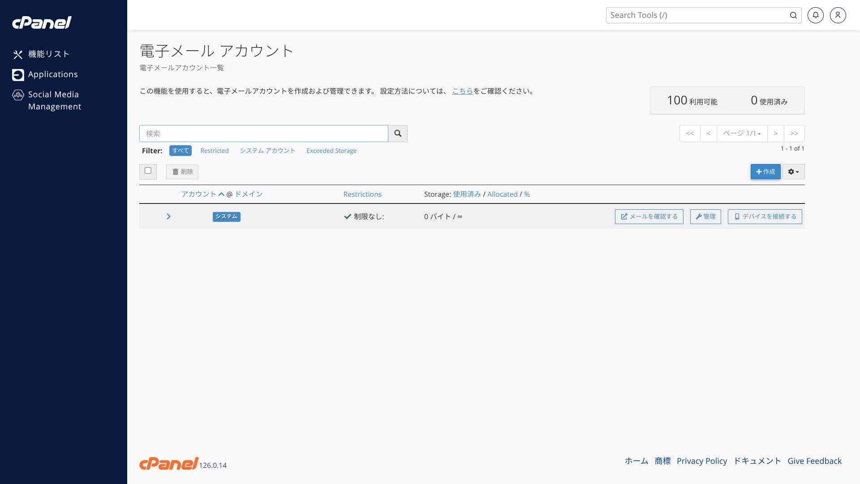Click the 検索 email search field
The image size is (860, 484).
click(263, 134)
